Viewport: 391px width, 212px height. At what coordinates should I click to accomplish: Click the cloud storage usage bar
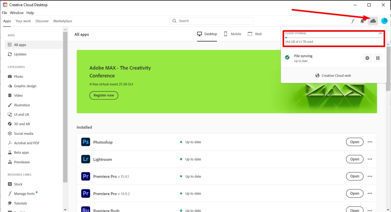coord(334,38)
